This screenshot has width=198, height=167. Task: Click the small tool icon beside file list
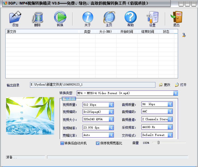tap(184, 35)
